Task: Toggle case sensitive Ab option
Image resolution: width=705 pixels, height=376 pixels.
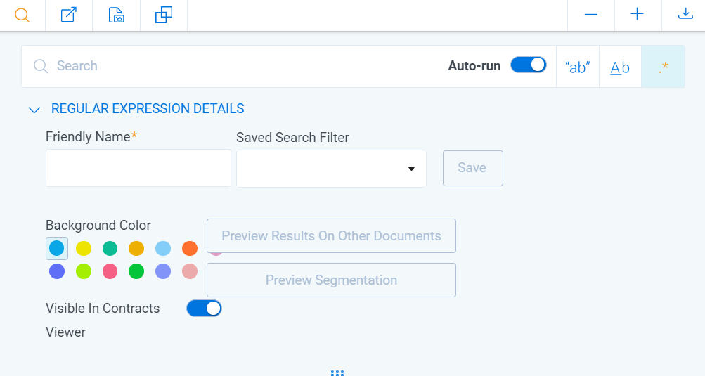Action: coord(620,67)
